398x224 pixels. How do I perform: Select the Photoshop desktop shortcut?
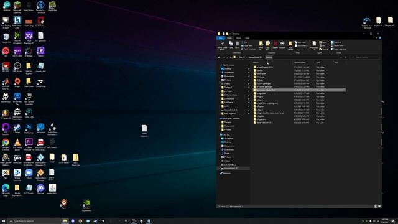29,128
